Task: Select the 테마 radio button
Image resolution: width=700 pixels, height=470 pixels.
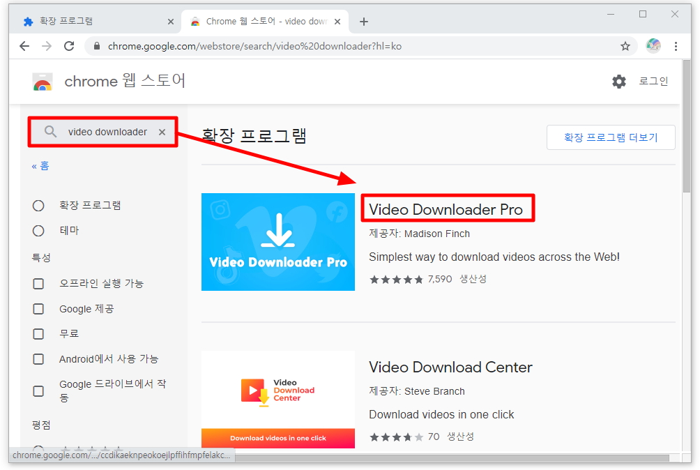Action: [38, 231]
